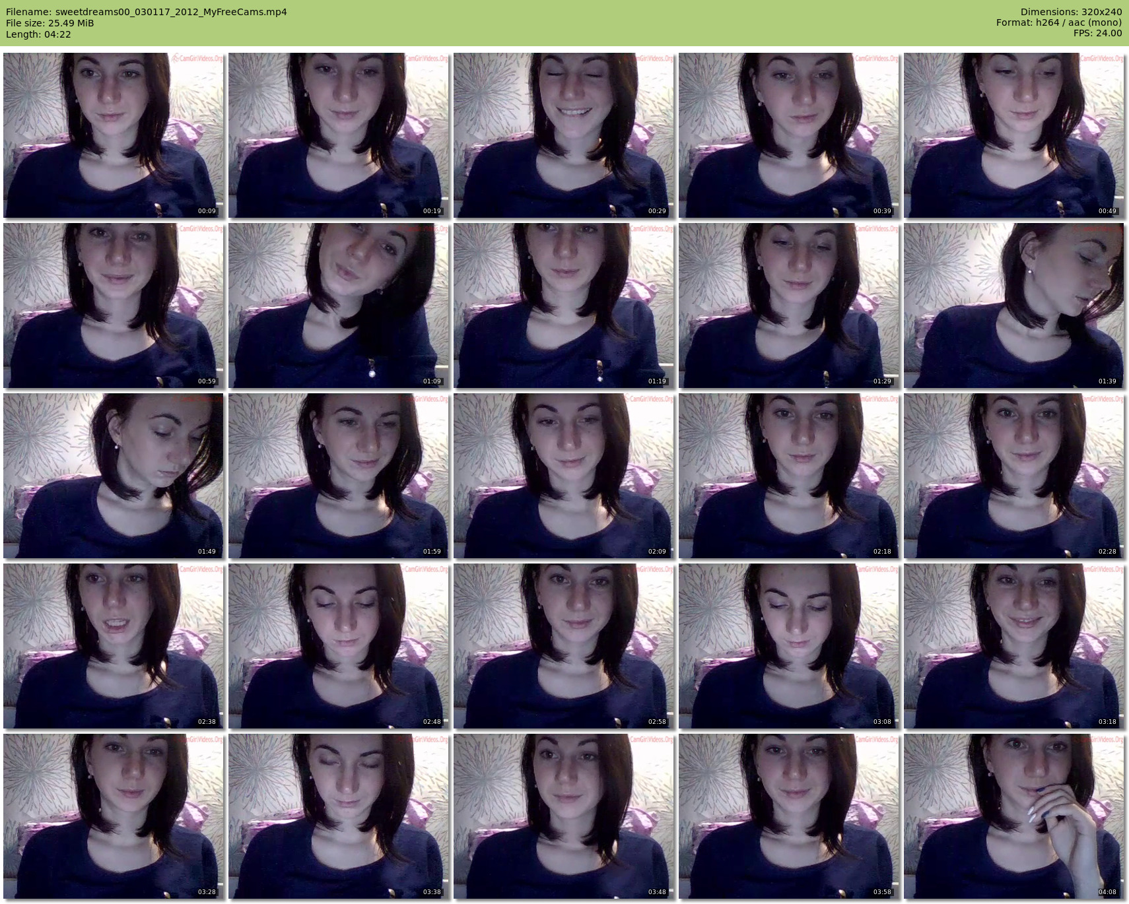
Task: Click the frame labeled 01:19
Action: tap(564, 306)
